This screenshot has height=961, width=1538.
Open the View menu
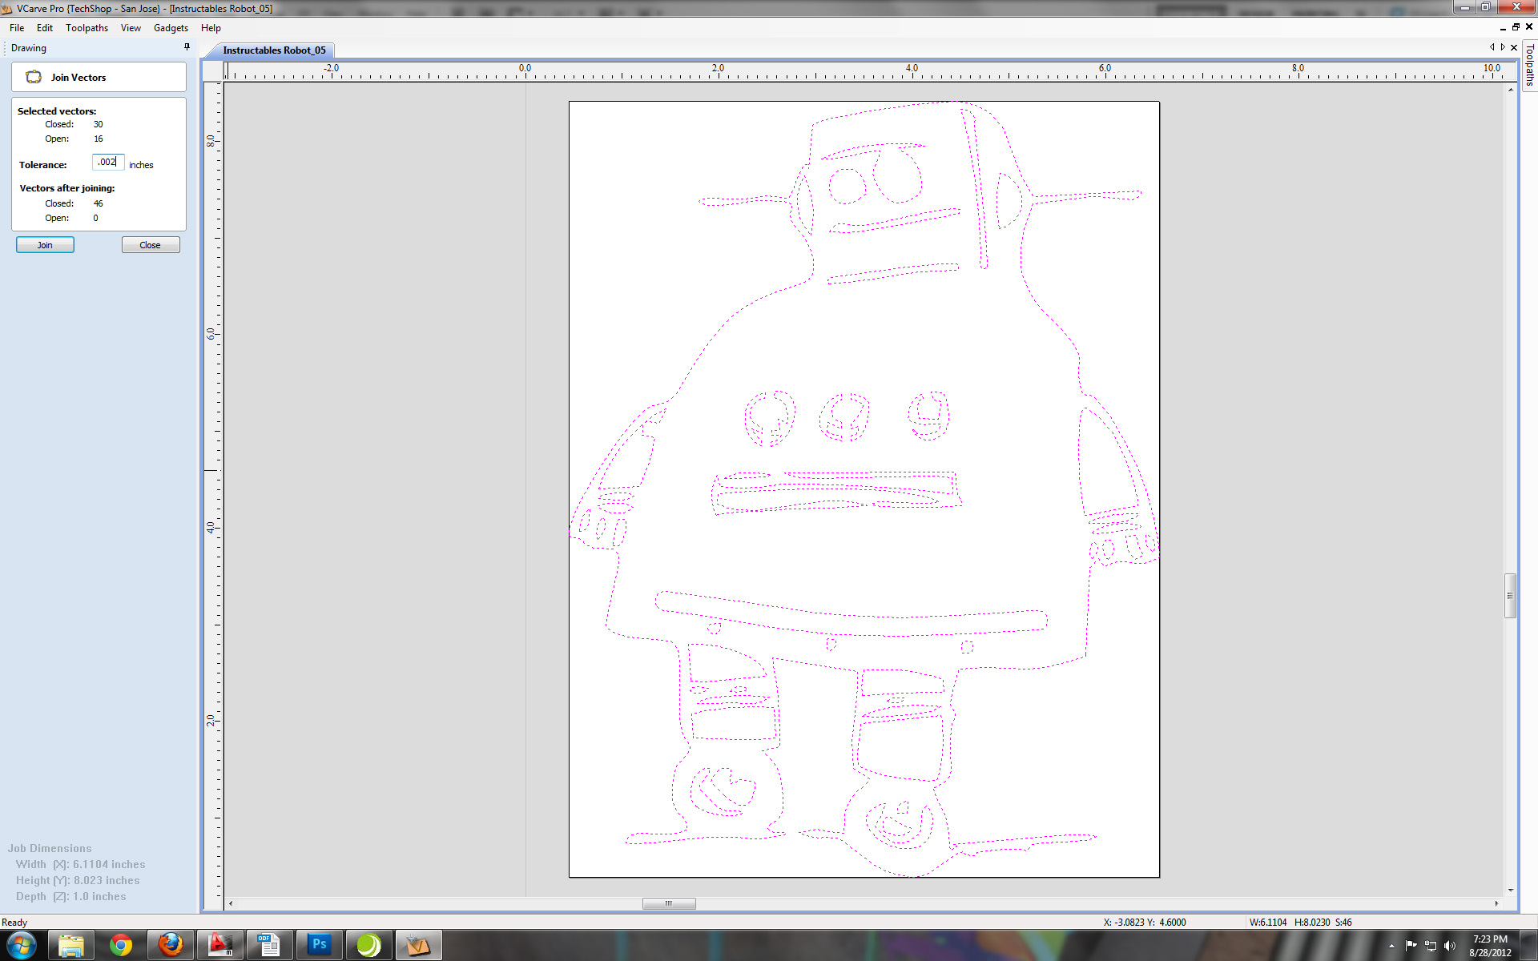tap(131, 28)
